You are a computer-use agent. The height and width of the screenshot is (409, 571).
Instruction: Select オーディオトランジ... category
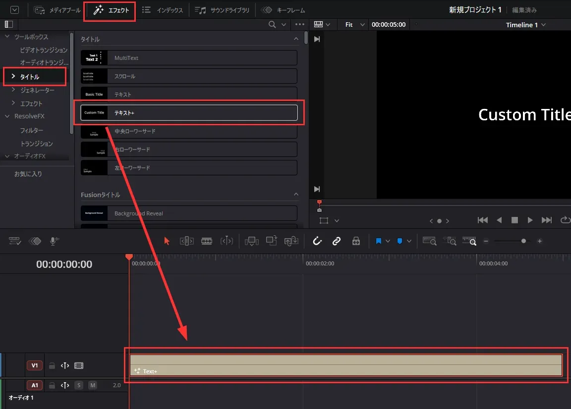tap(44, 62)
